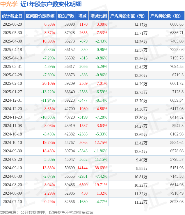This screenshot has height=215, width=185.
Task: Click the 统计截止日 column header
Action: (12, 16)
